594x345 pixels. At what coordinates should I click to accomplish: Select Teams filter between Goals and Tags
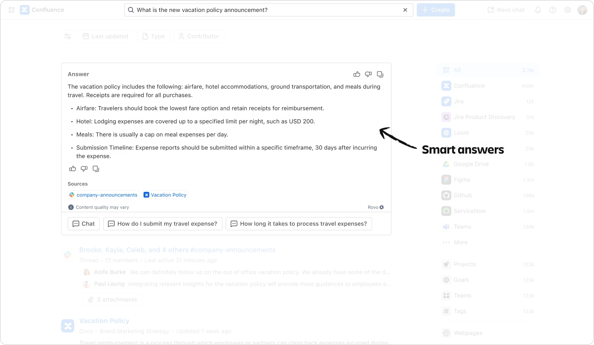(x=488, y=296)
